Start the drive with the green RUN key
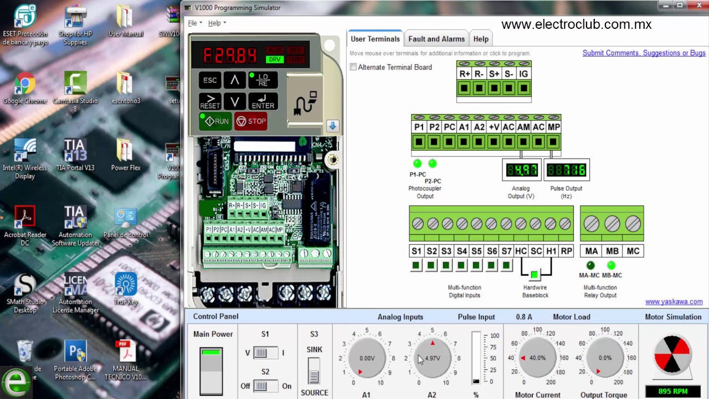 pyautogui.click(x=215, y=121)
